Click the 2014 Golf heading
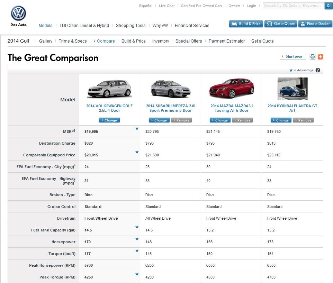The image size is (333, 283). 18,41
